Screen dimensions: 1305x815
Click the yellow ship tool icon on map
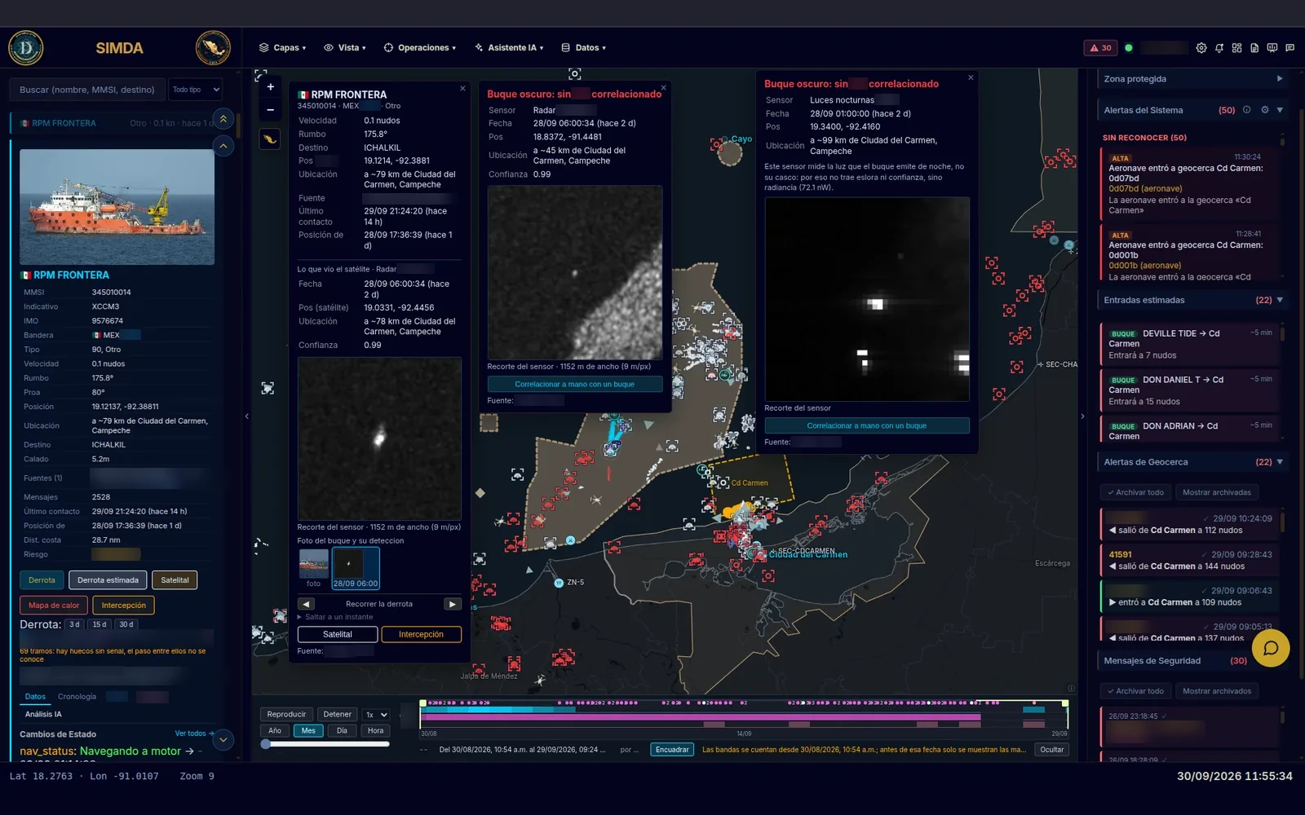pyautogui.click(x=270, y=139)
